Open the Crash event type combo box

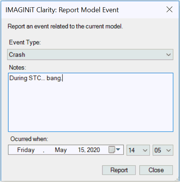click(x=90, y=55)
